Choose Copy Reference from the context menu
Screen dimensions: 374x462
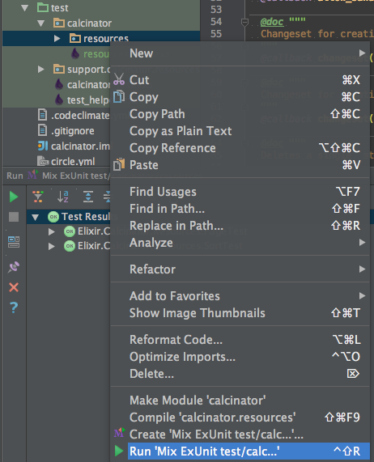click(x=240, y=148)
